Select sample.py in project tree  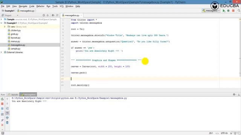click(x=15, y=49)
